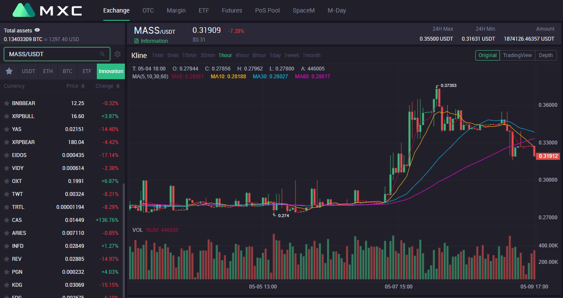
Task: Favorite the REV pair star
Action: pyautogui.click(x=6, y=259)
